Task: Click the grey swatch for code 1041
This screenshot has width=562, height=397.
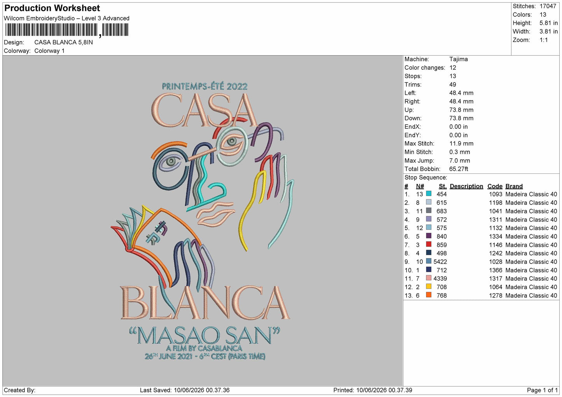Action: click(429, 211)
